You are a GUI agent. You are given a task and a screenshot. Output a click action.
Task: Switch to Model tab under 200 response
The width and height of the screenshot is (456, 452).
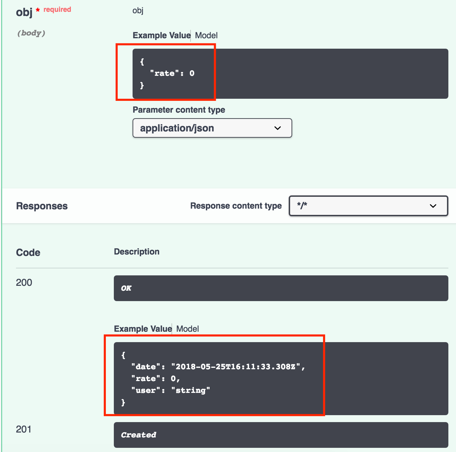pos(187,329)
